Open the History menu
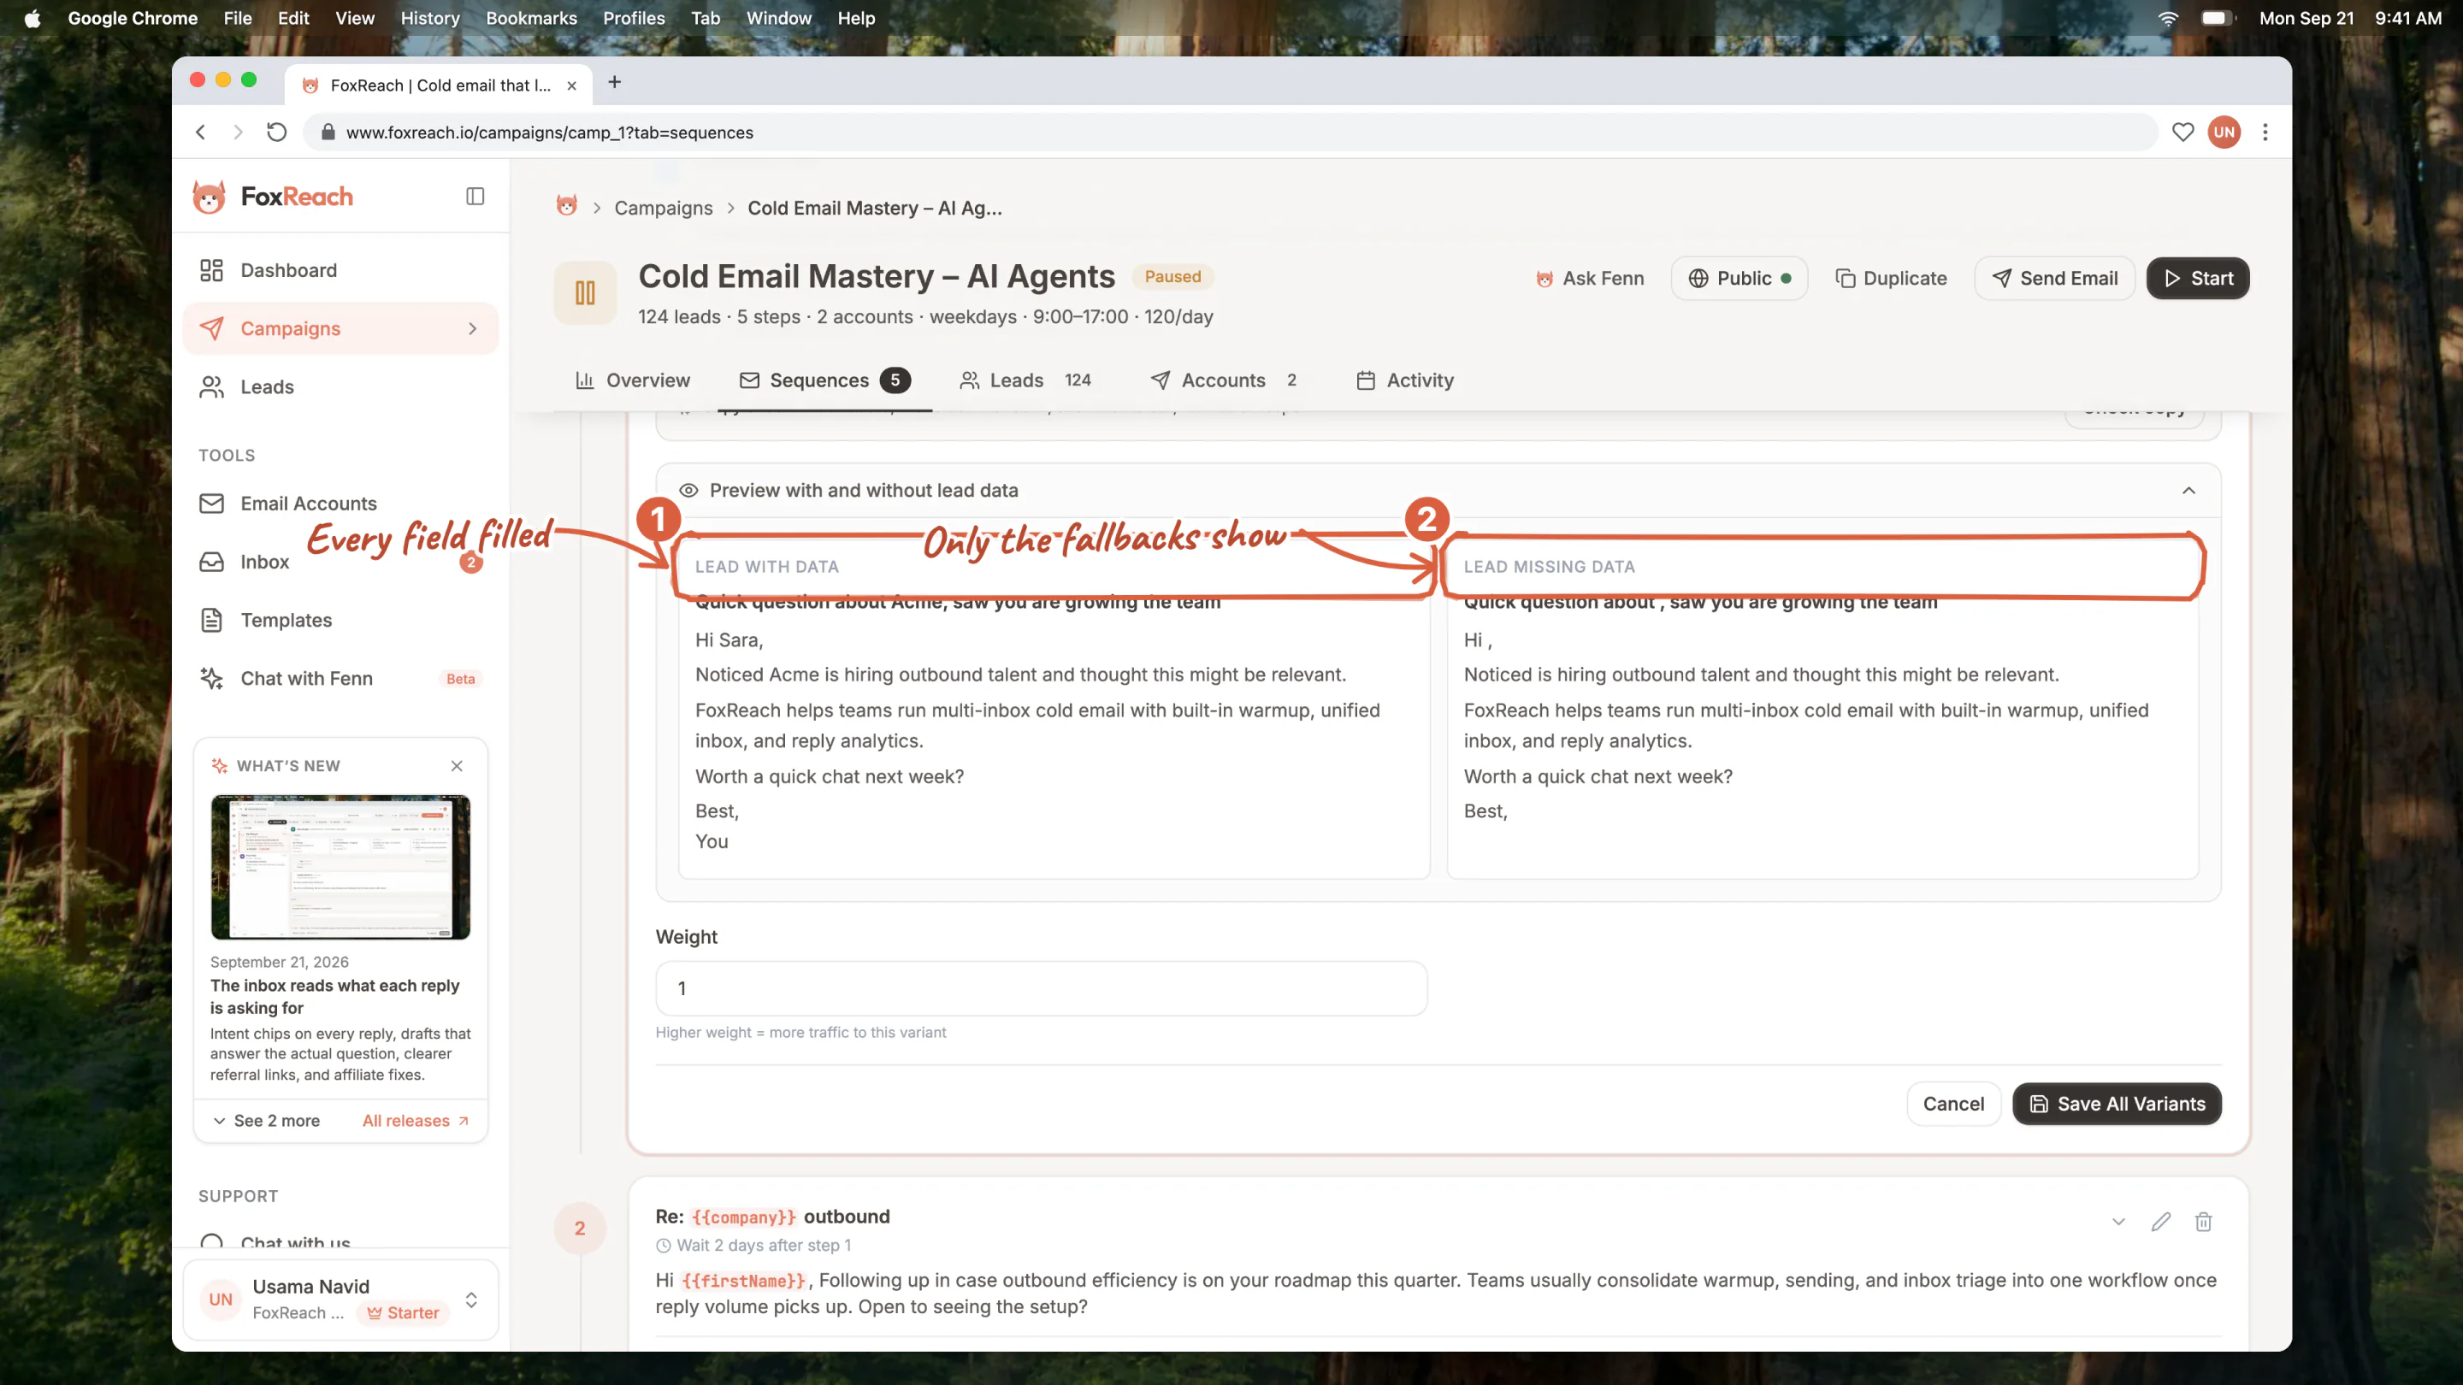 [x=429, y=18]
